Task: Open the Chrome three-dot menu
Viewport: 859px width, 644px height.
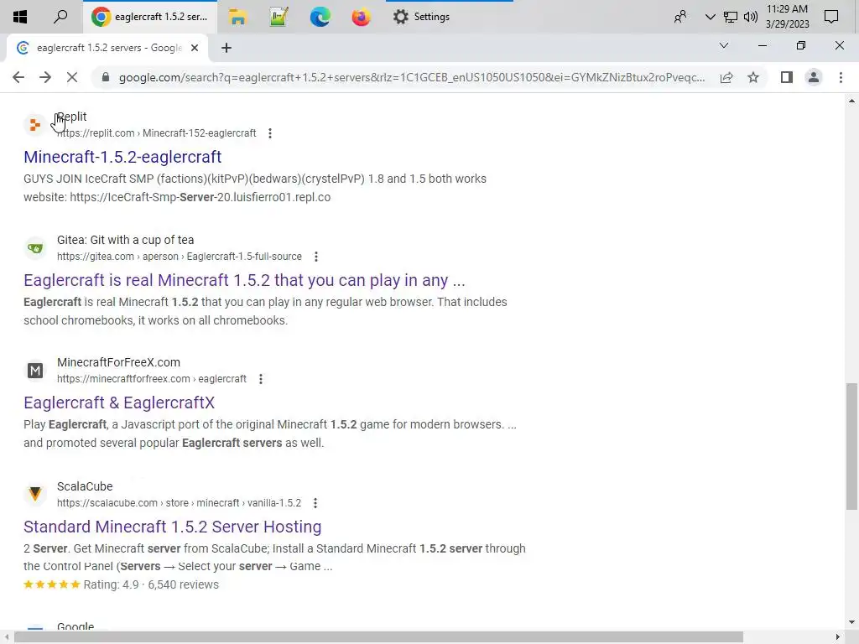Action: (841, 77)
